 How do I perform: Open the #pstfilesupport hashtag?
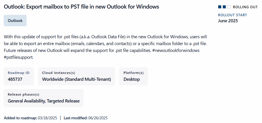pyautogui.click(x=19, y=57)
